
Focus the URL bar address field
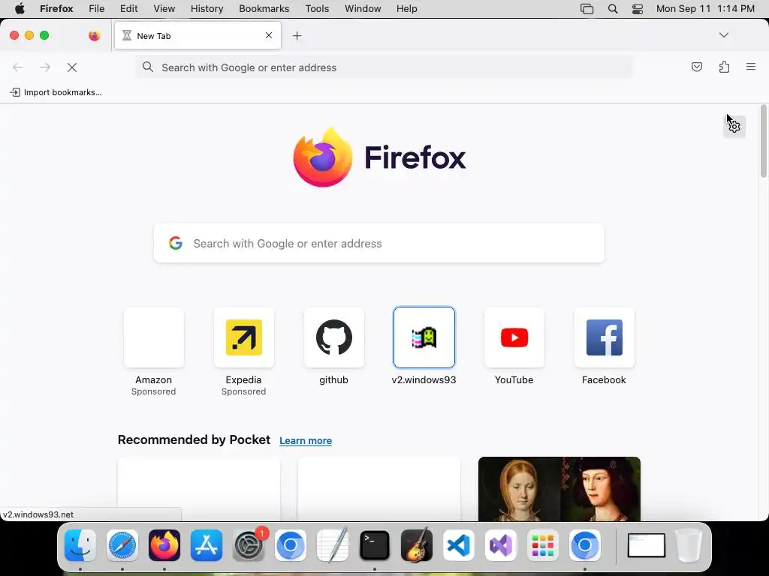click(384, 67)
